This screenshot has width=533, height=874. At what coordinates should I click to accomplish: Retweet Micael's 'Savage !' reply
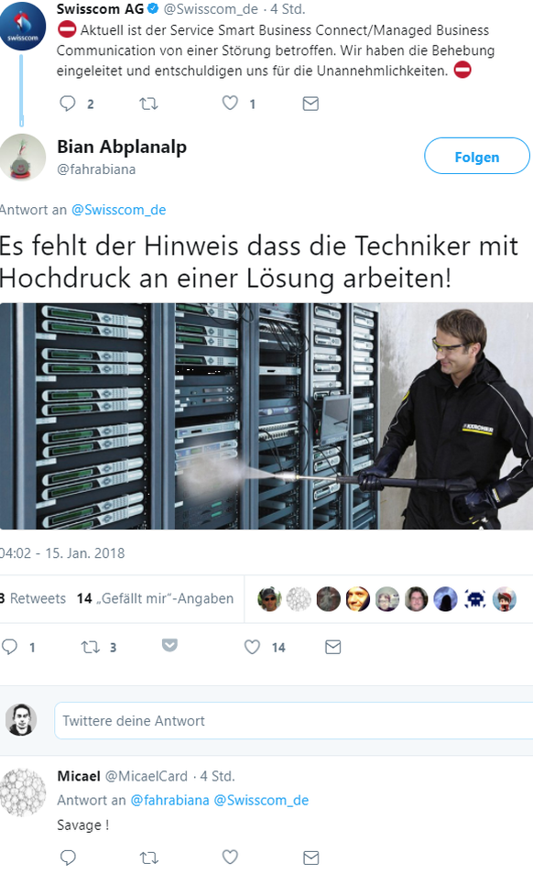[148, 858]
